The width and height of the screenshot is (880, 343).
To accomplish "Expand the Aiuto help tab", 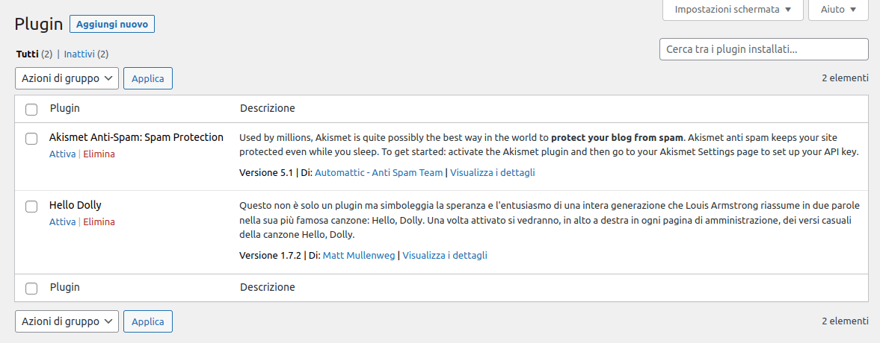I will click(x=838, y=10).
